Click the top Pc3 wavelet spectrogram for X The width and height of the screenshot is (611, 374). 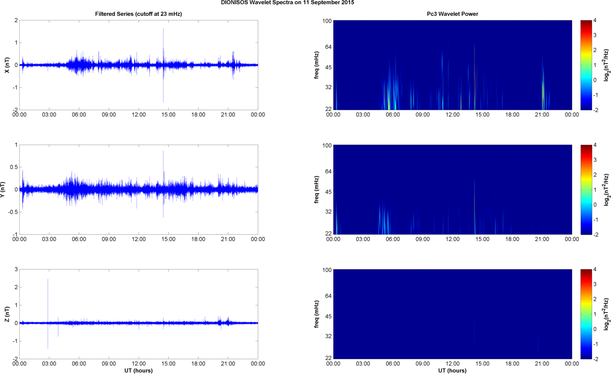(453, 65)
